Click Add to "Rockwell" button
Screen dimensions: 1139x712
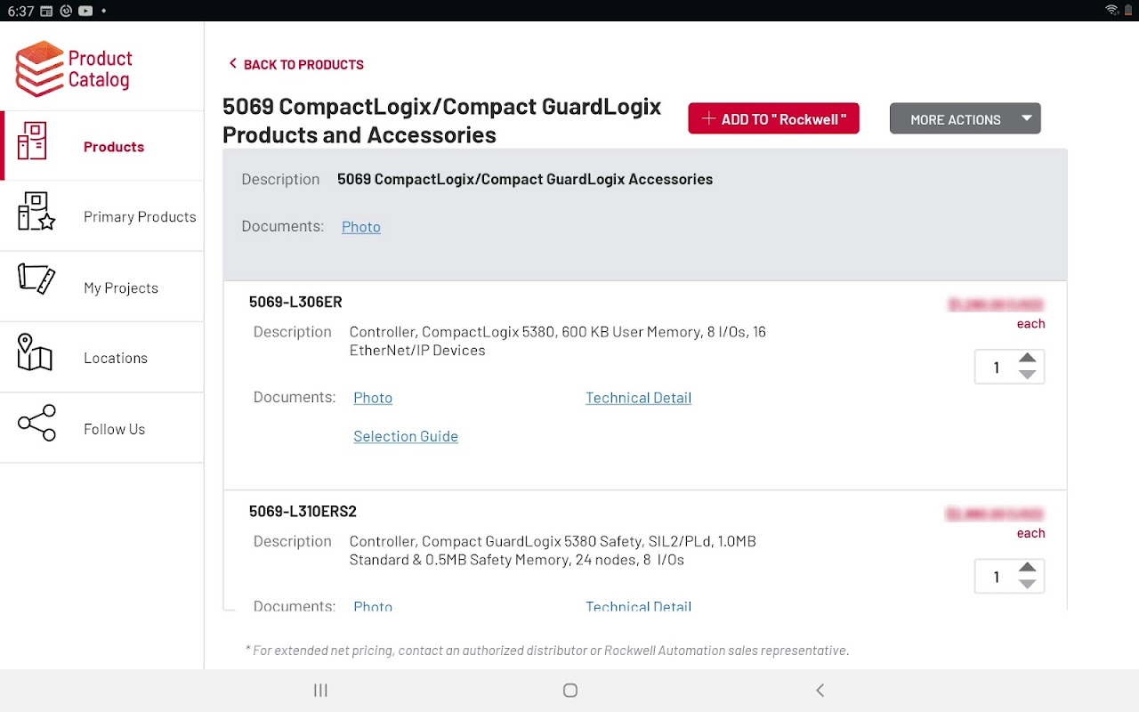tap(773, 119)
